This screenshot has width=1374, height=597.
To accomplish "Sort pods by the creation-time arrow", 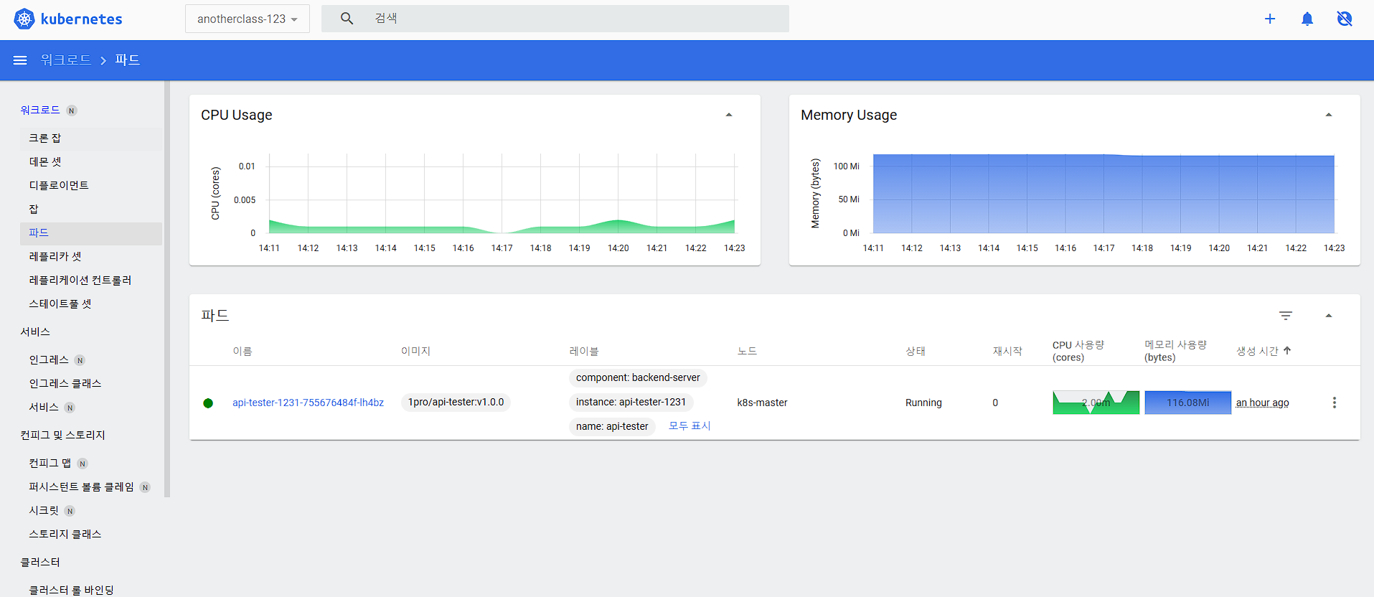I will [1287, 351].
